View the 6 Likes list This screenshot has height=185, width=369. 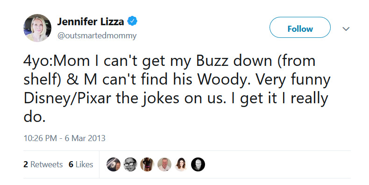pos(81,164)
